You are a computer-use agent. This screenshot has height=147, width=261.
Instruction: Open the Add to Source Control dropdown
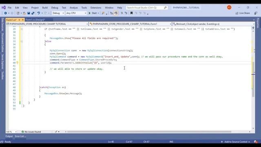click(236, 142)
